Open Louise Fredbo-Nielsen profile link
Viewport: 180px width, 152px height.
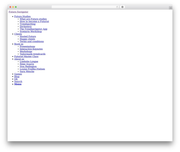pyautogui.click(x=32, y=69)
